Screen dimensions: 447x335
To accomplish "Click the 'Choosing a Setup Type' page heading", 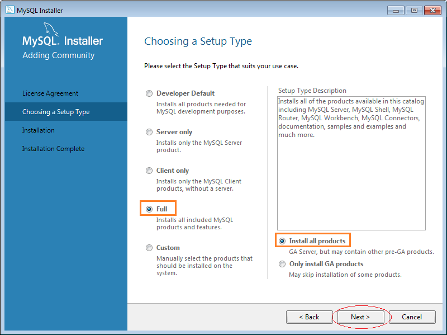I will 198,41.
